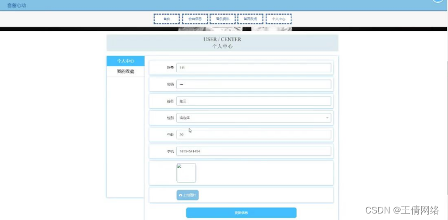Go to the 歌曲信息 navigation item
The height and width of the screenshot is (220, 448).
pyautogui.click(x=195, y=19)
